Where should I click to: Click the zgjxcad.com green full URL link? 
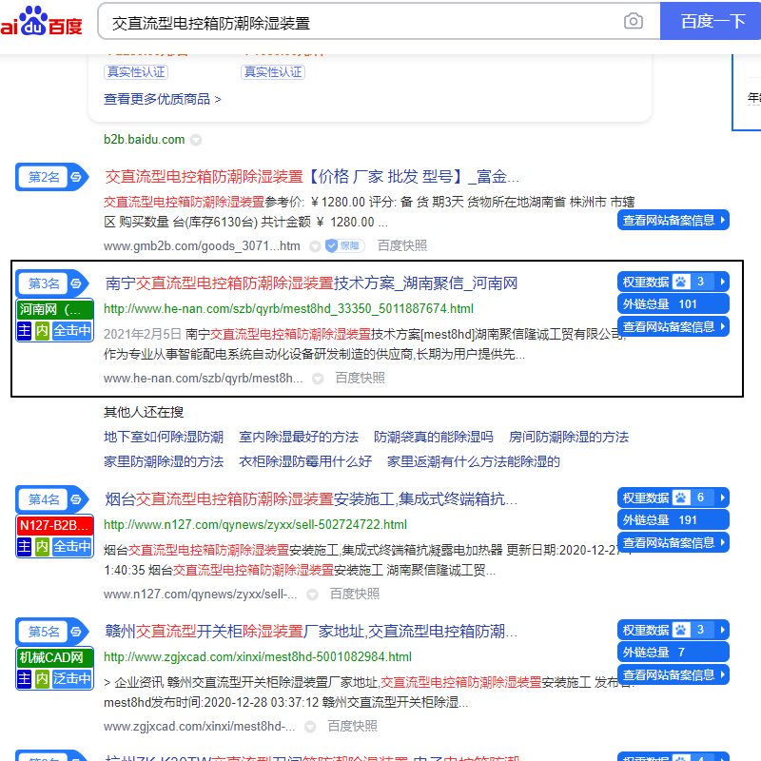click(x=258, y=657)
